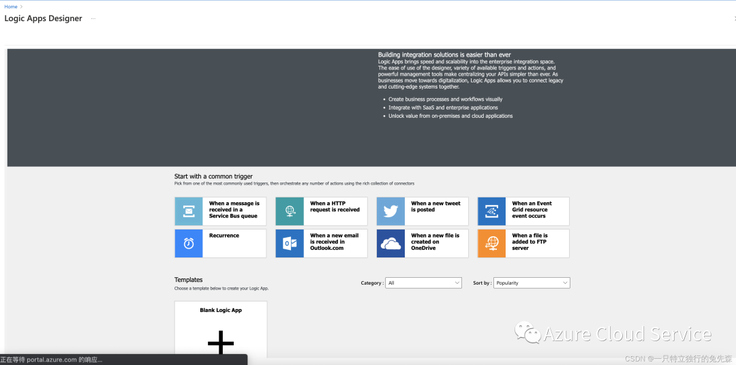Click the Service Bus queue trigger icon
Screen dimensions: 736x365
(x=189, y=212)
